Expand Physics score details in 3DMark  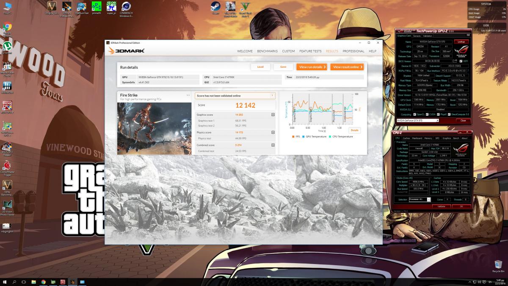(273, 133)
